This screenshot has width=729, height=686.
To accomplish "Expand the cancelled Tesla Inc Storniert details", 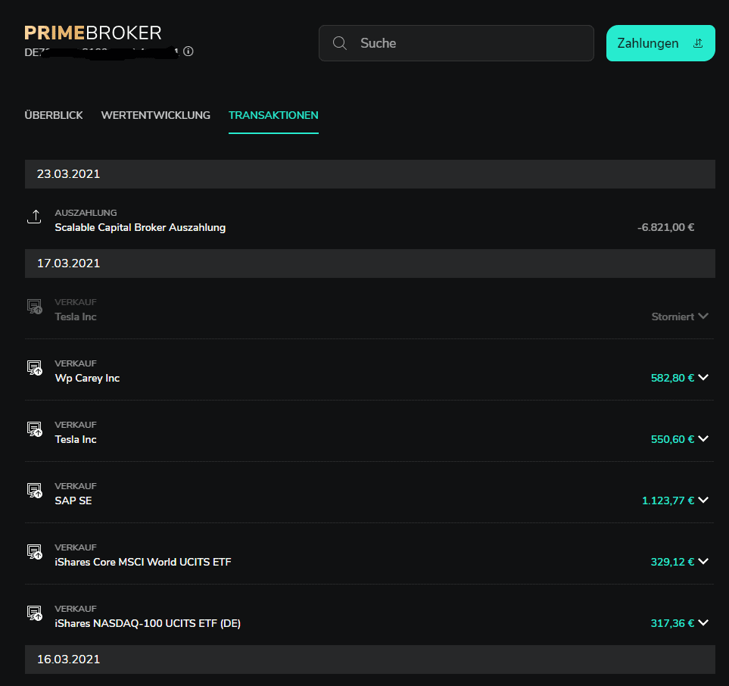I will [703, 316].
